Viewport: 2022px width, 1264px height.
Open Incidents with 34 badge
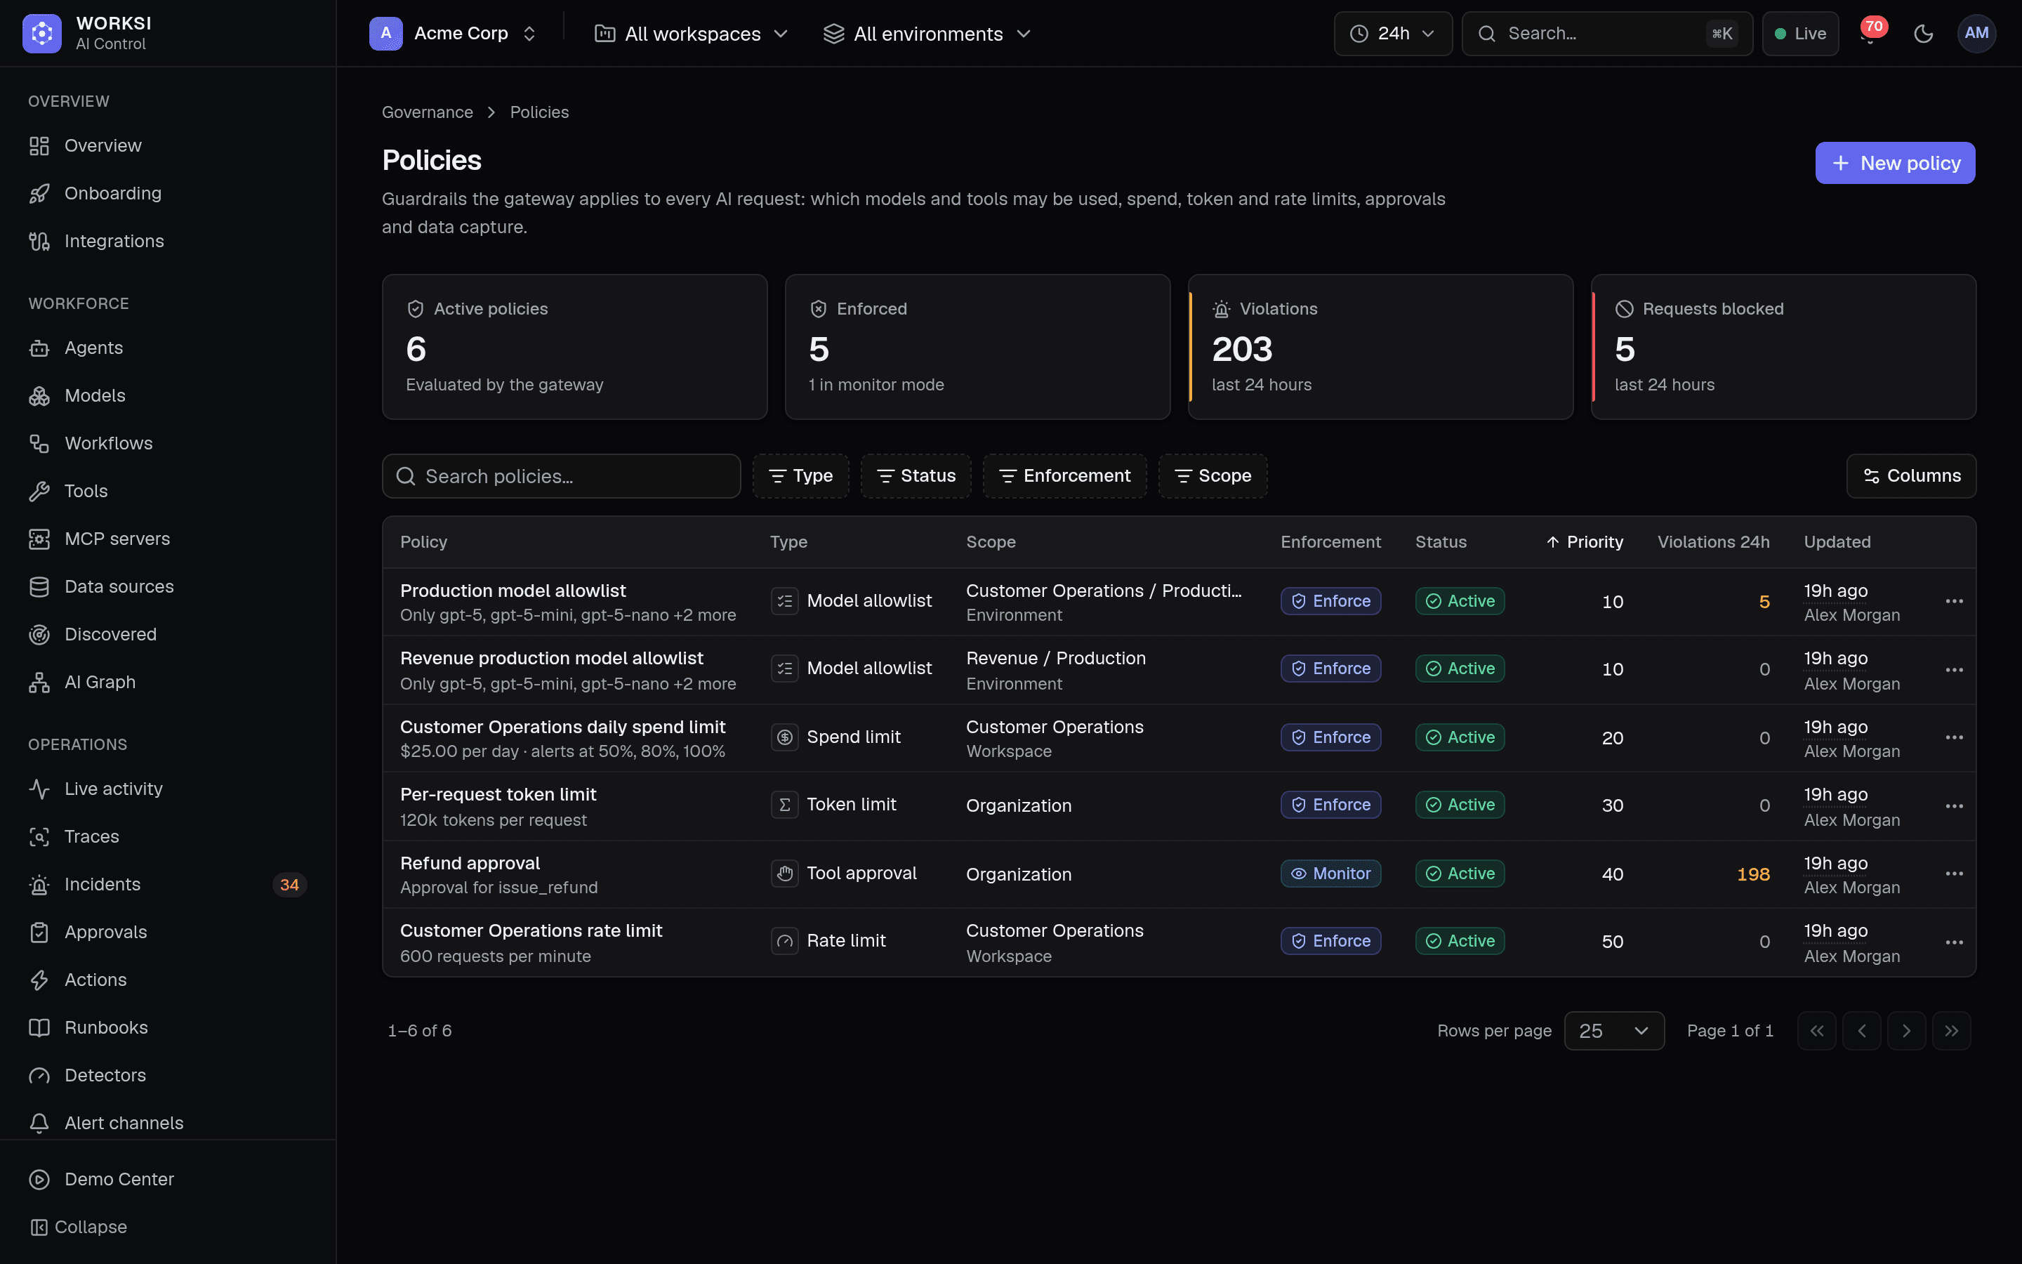point(168,885)
